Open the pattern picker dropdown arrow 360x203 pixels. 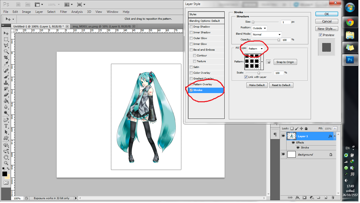pos(262,62)
